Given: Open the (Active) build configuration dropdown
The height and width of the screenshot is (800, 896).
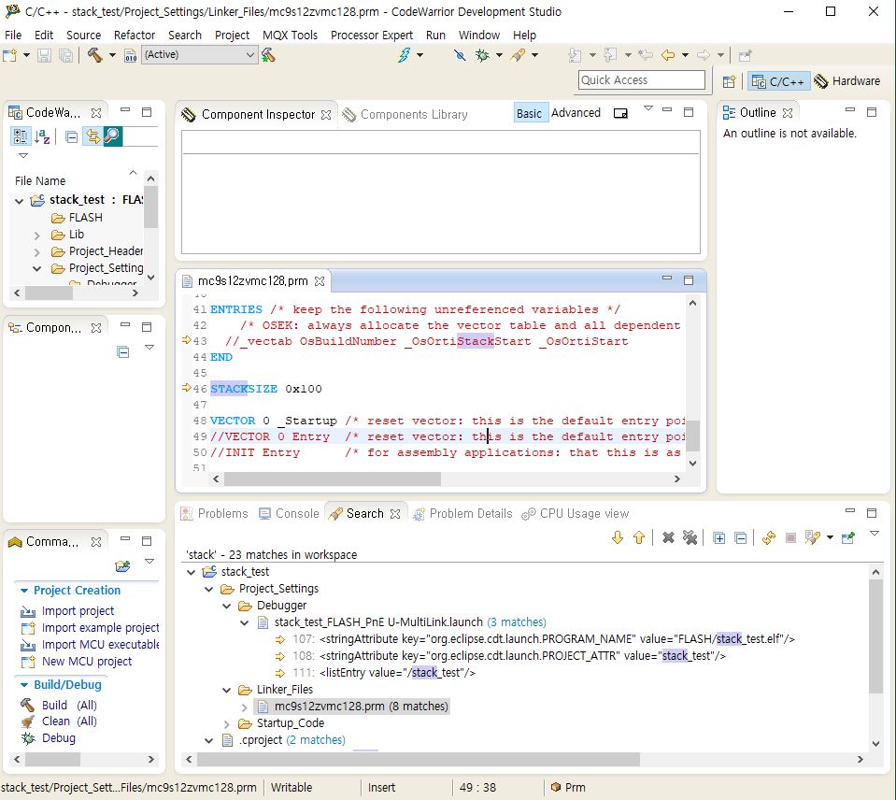Looking at the screenshot, I should point(198,55).
